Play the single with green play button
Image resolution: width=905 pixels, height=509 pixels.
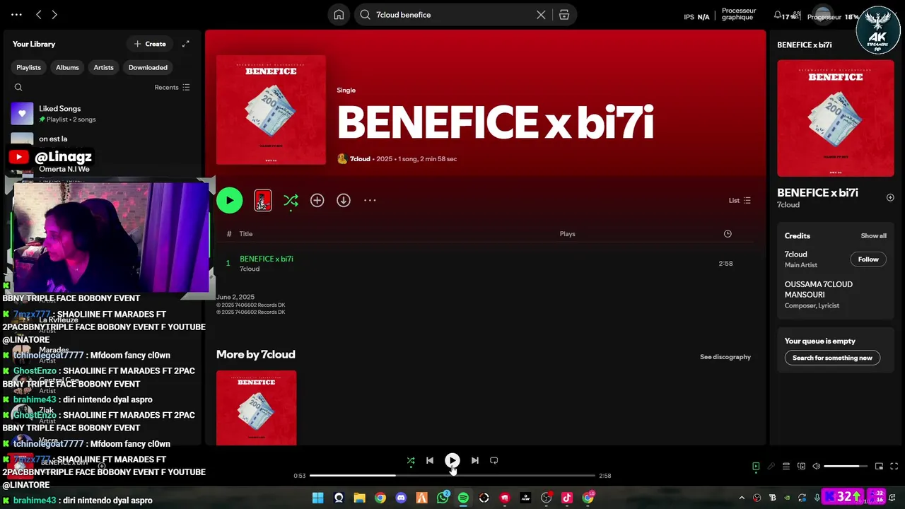point(229,200)
